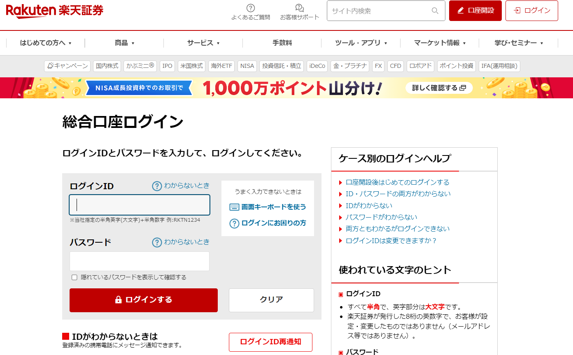Open ログインにお困りの方 help link
The width and height of the screenshot is (573, 355).
click(x=268, y=223)
